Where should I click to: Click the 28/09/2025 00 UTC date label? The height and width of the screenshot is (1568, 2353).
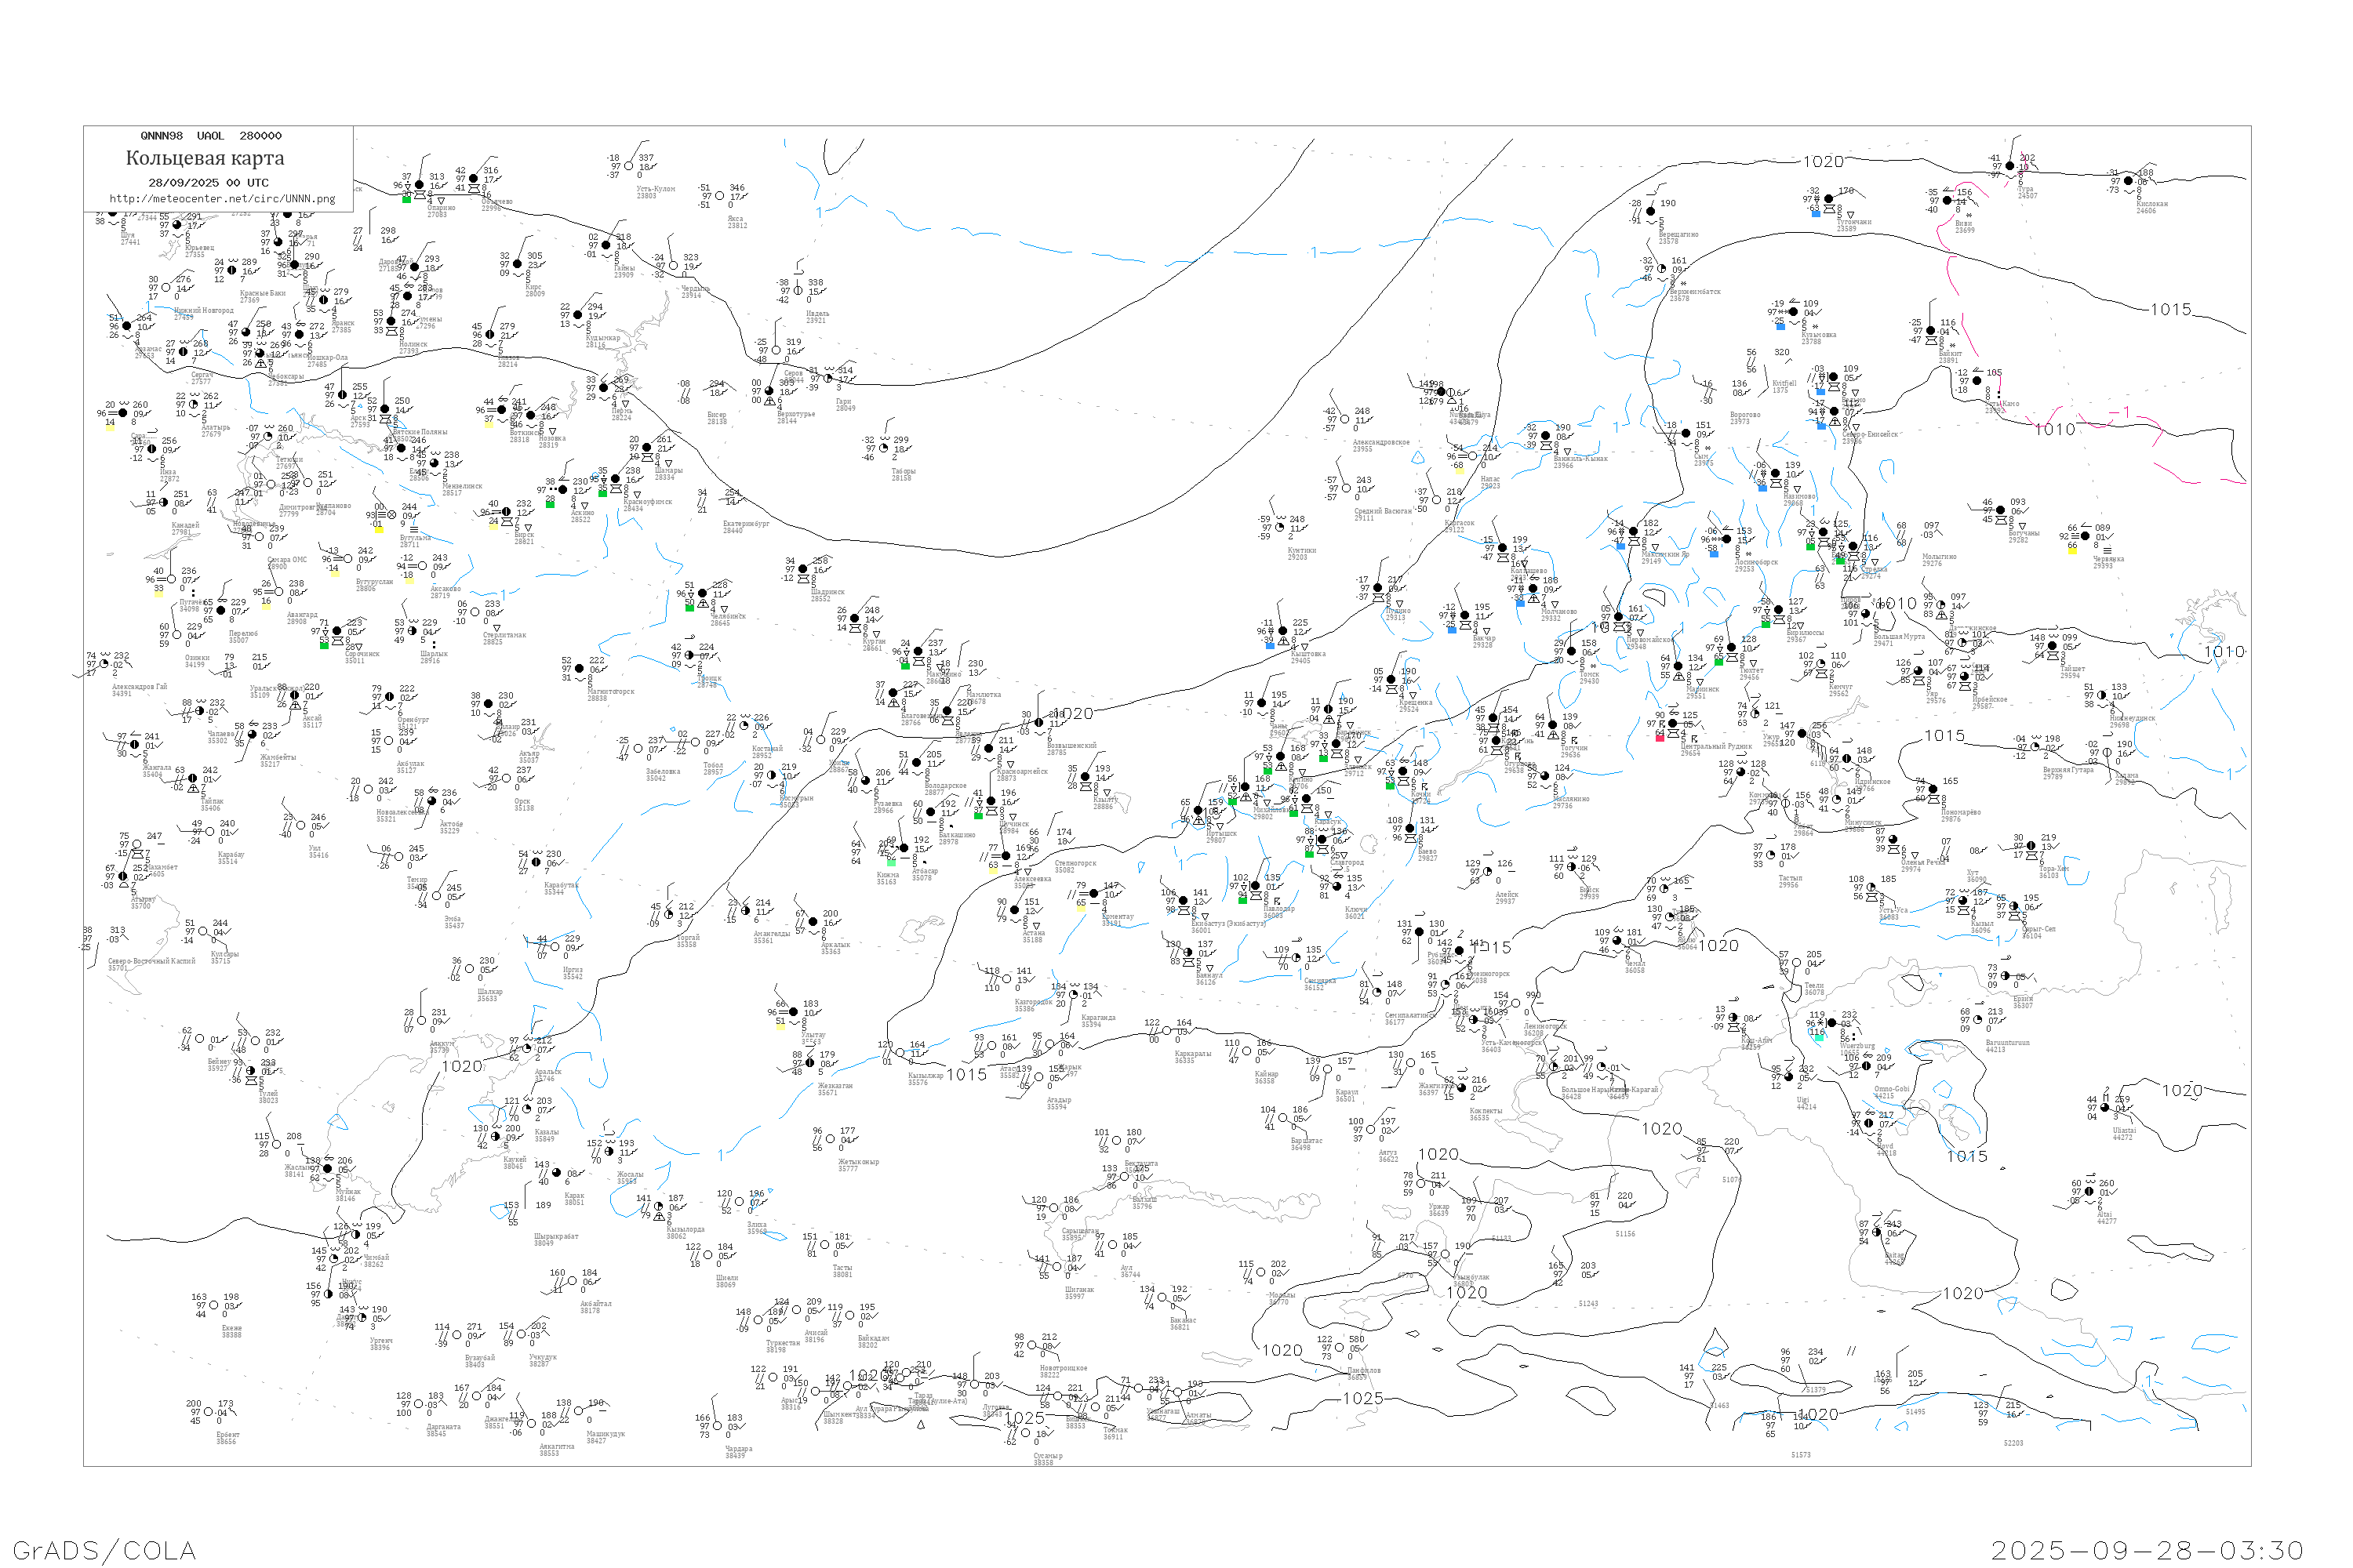coord(208,182)
